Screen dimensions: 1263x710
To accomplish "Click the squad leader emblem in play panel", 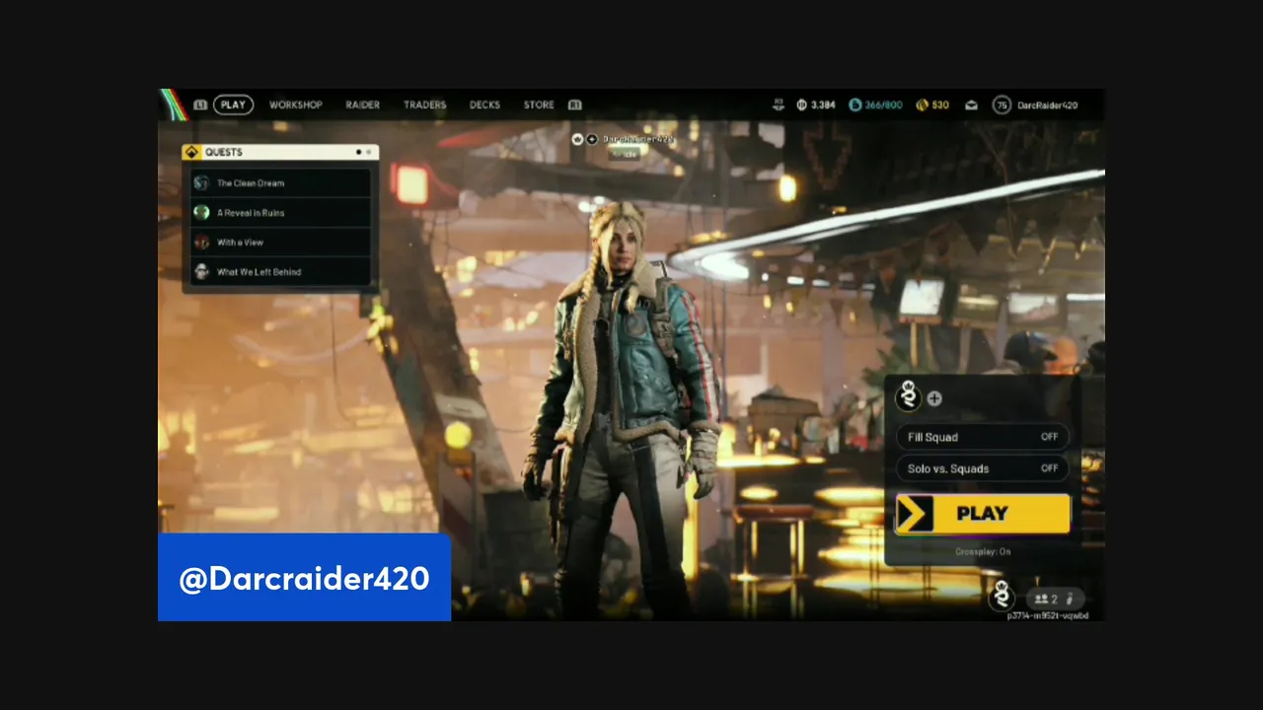I will [909, 396].
